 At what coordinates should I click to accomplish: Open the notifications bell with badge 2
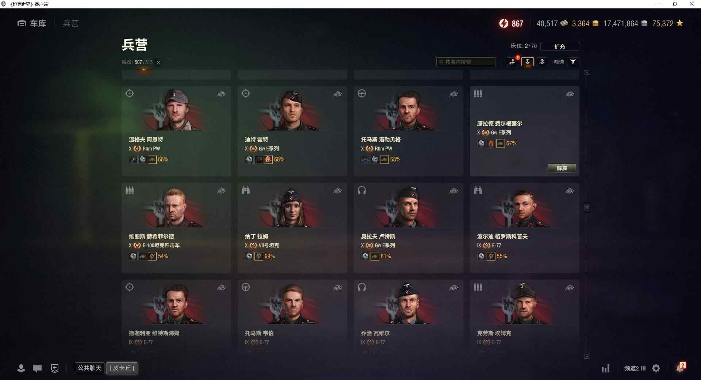(680, 368)
